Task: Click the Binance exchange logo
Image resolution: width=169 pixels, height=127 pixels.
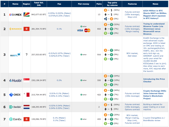Action: [15, 29]
